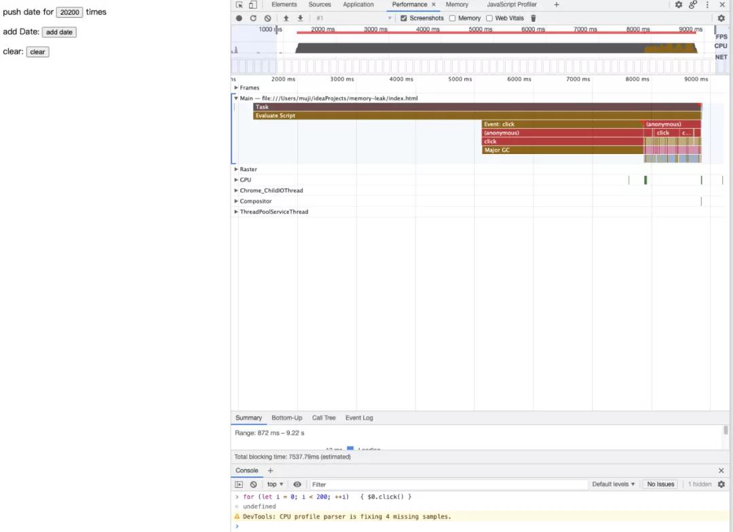Select the Console drawer tab

coord(247,470)
